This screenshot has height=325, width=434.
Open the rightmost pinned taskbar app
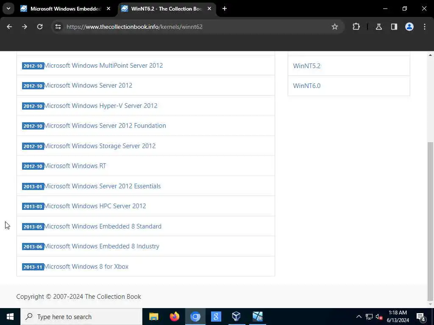(x=257, y=317)
